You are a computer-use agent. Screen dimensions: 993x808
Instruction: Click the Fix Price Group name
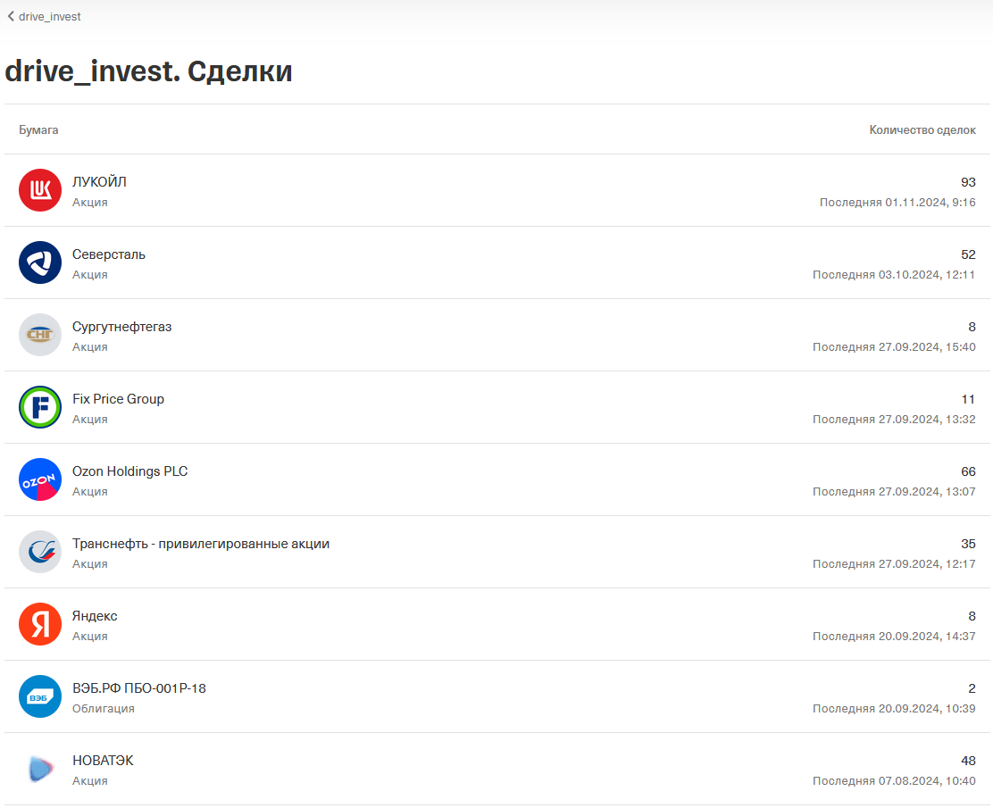[x=118, y=399]
